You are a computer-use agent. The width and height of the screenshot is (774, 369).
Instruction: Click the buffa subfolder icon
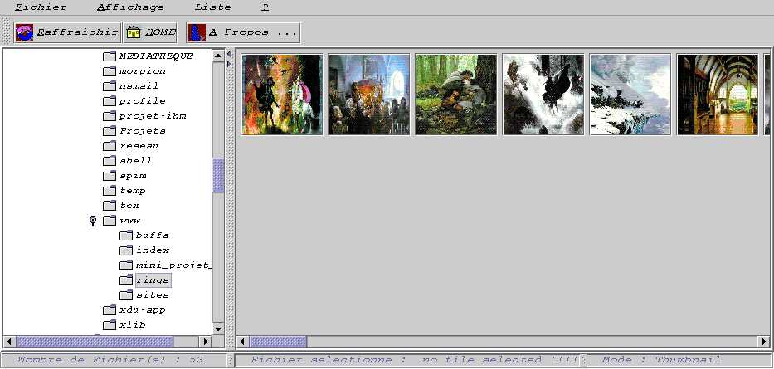126,235
